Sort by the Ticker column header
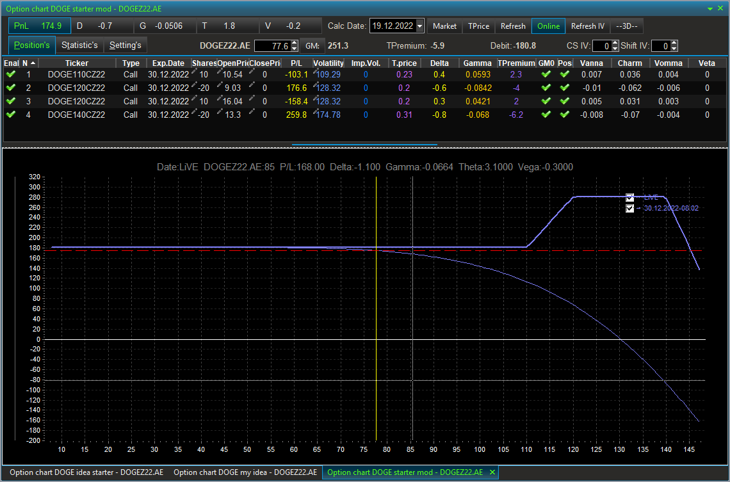730x482 pixels. [x=77, y=63]
